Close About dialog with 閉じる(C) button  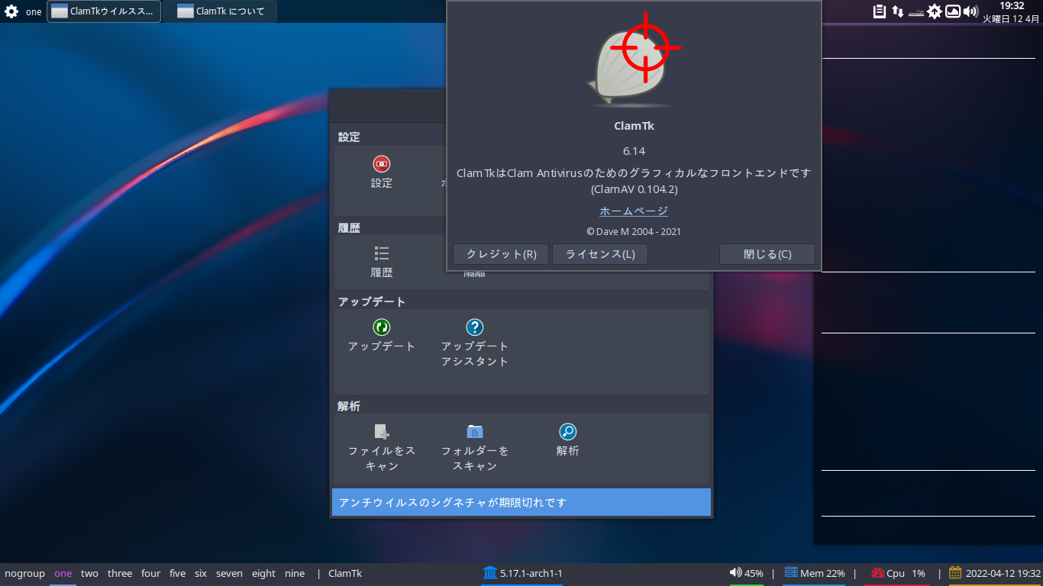pyautogui.click(x=767, y=254)
